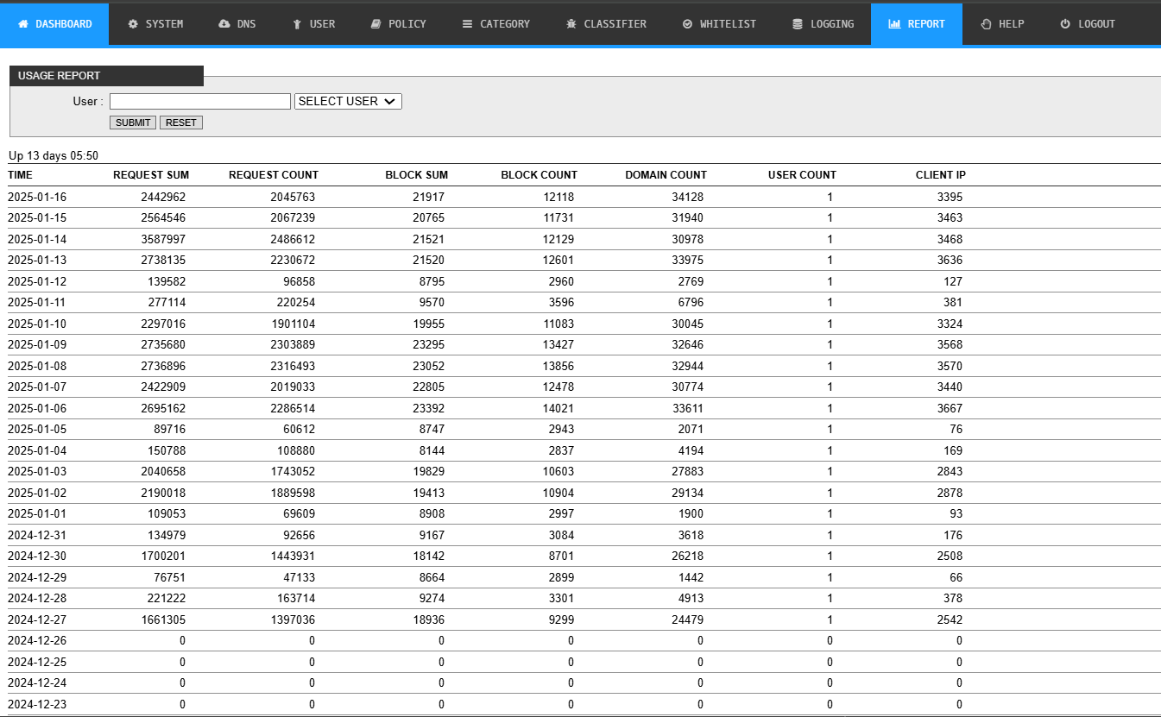
Task: Open the Category menu tab
Action: [x=495, y=24]
